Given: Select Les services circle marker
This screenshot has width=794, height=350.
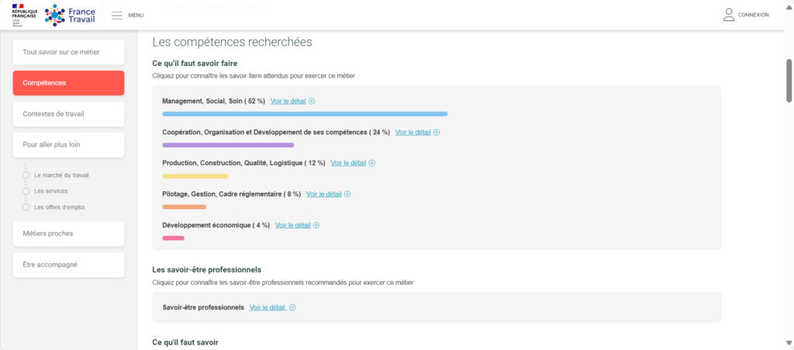Looking at the screenshot, I should click(x=26, y=191).
